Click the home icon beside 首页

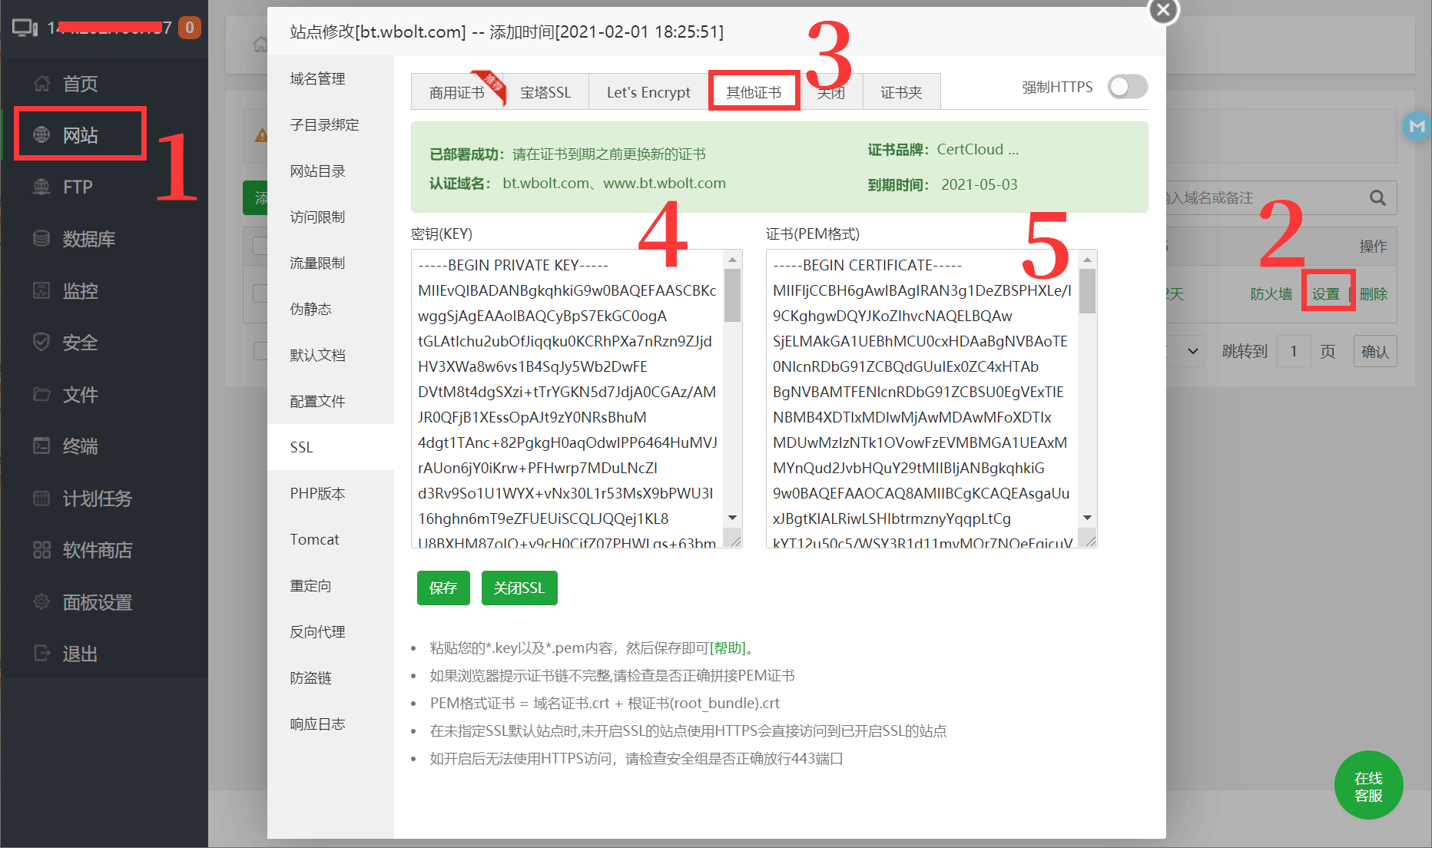point(41,83)
